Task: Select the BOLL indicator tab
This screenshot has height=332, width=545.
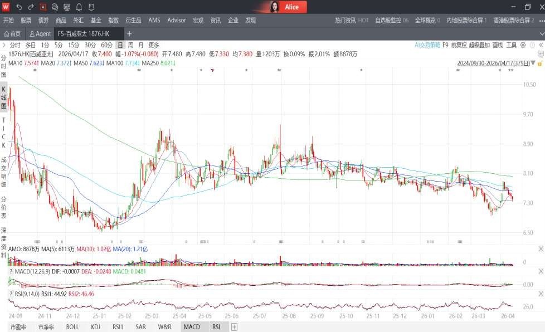Action: [72, 327]
